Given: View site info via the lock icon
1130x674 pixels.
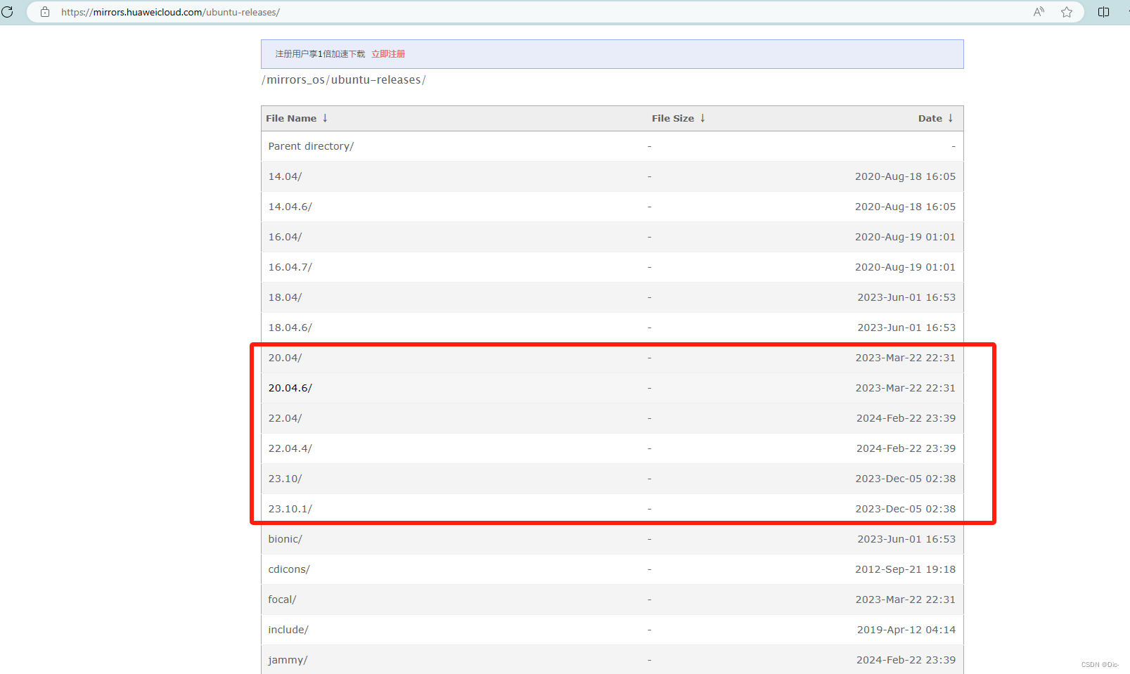Looking at the screenshot, I should [x=45, y=12].
